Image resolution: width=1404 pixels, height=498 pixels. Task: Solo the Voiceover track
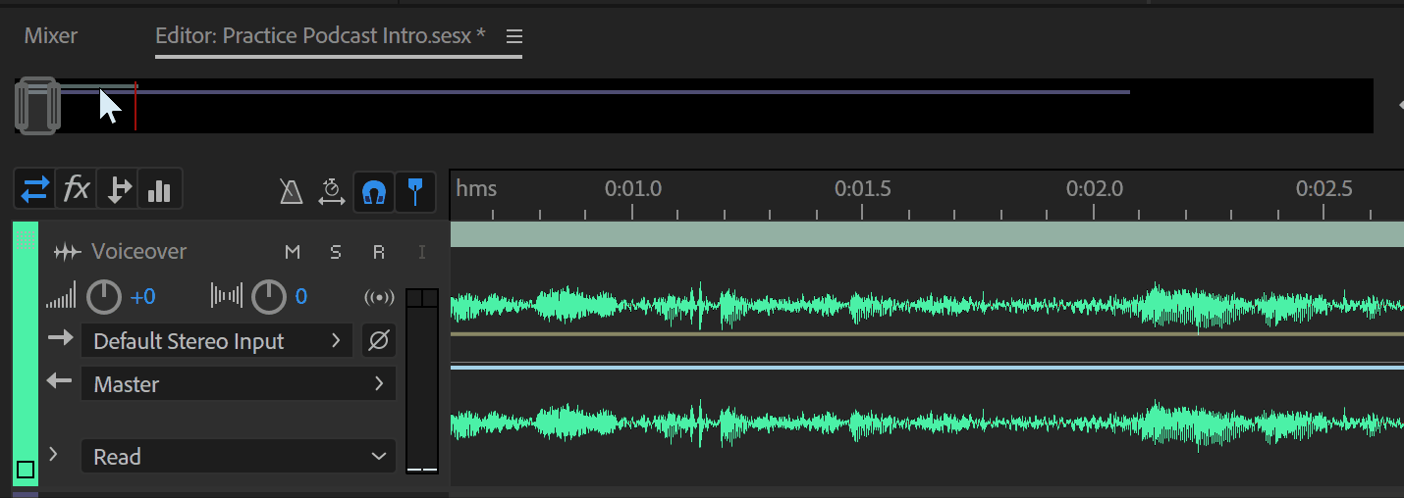336,253
